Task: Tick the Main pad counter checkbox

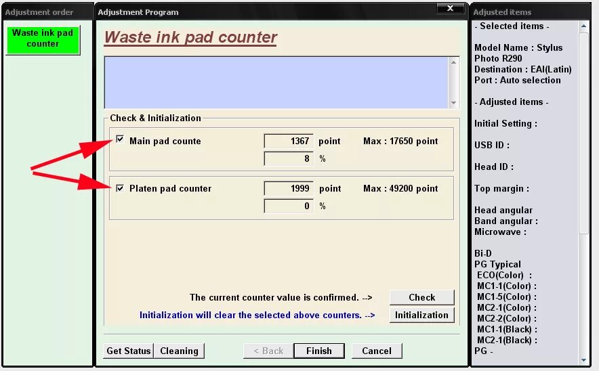Action: (120, 139)
